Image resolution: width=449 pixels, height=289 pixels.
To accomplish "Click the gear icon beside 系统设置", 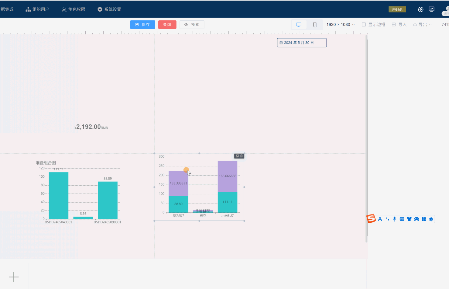I will click(100, 9).
